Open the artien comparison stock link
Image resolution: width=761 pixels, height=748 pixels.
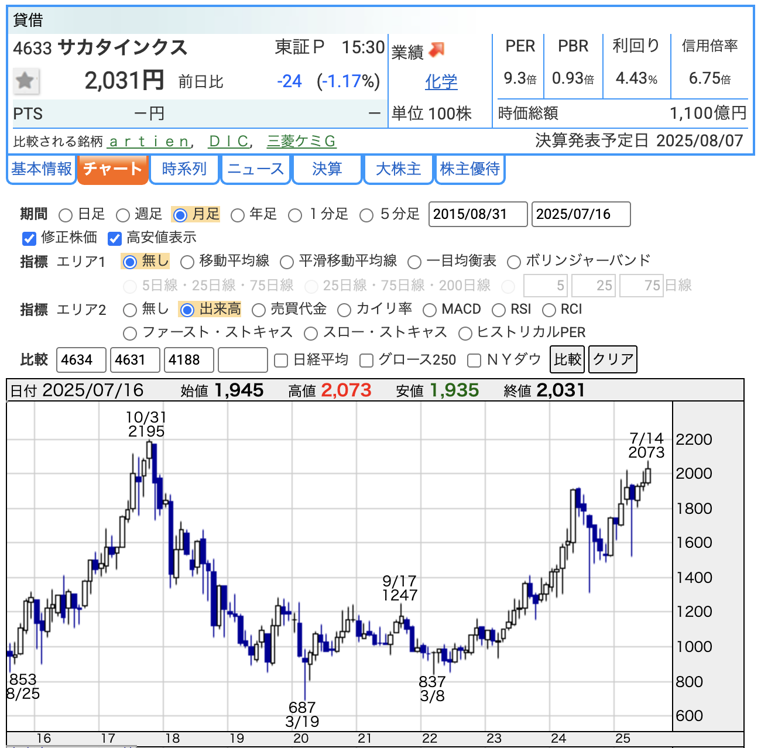(x=149, y=142)
